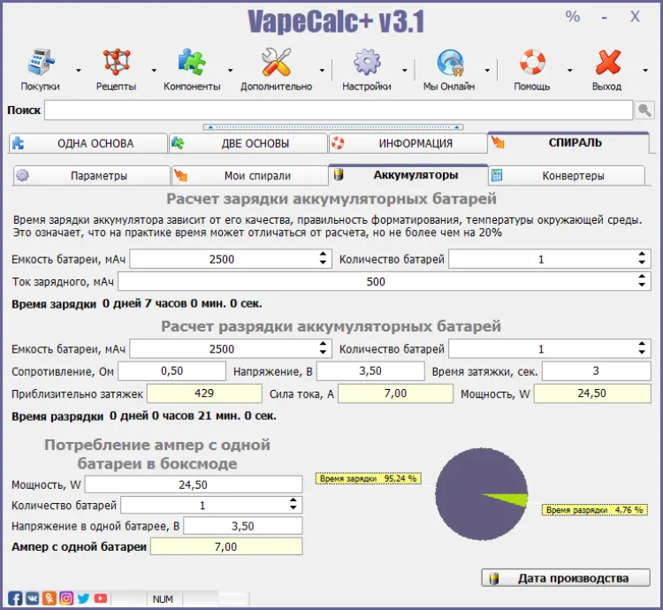Click the % button in title bar
This screenshot has width=663, height=610.
[x=573, y=17]
